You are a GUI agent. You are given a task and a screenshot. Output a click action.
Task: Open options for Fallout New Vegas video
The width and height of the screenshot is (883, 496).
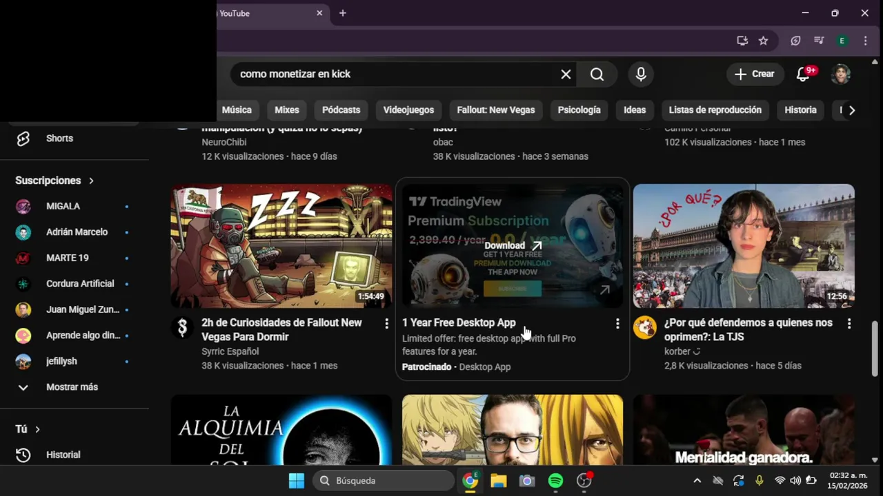(x=386, y=324)
